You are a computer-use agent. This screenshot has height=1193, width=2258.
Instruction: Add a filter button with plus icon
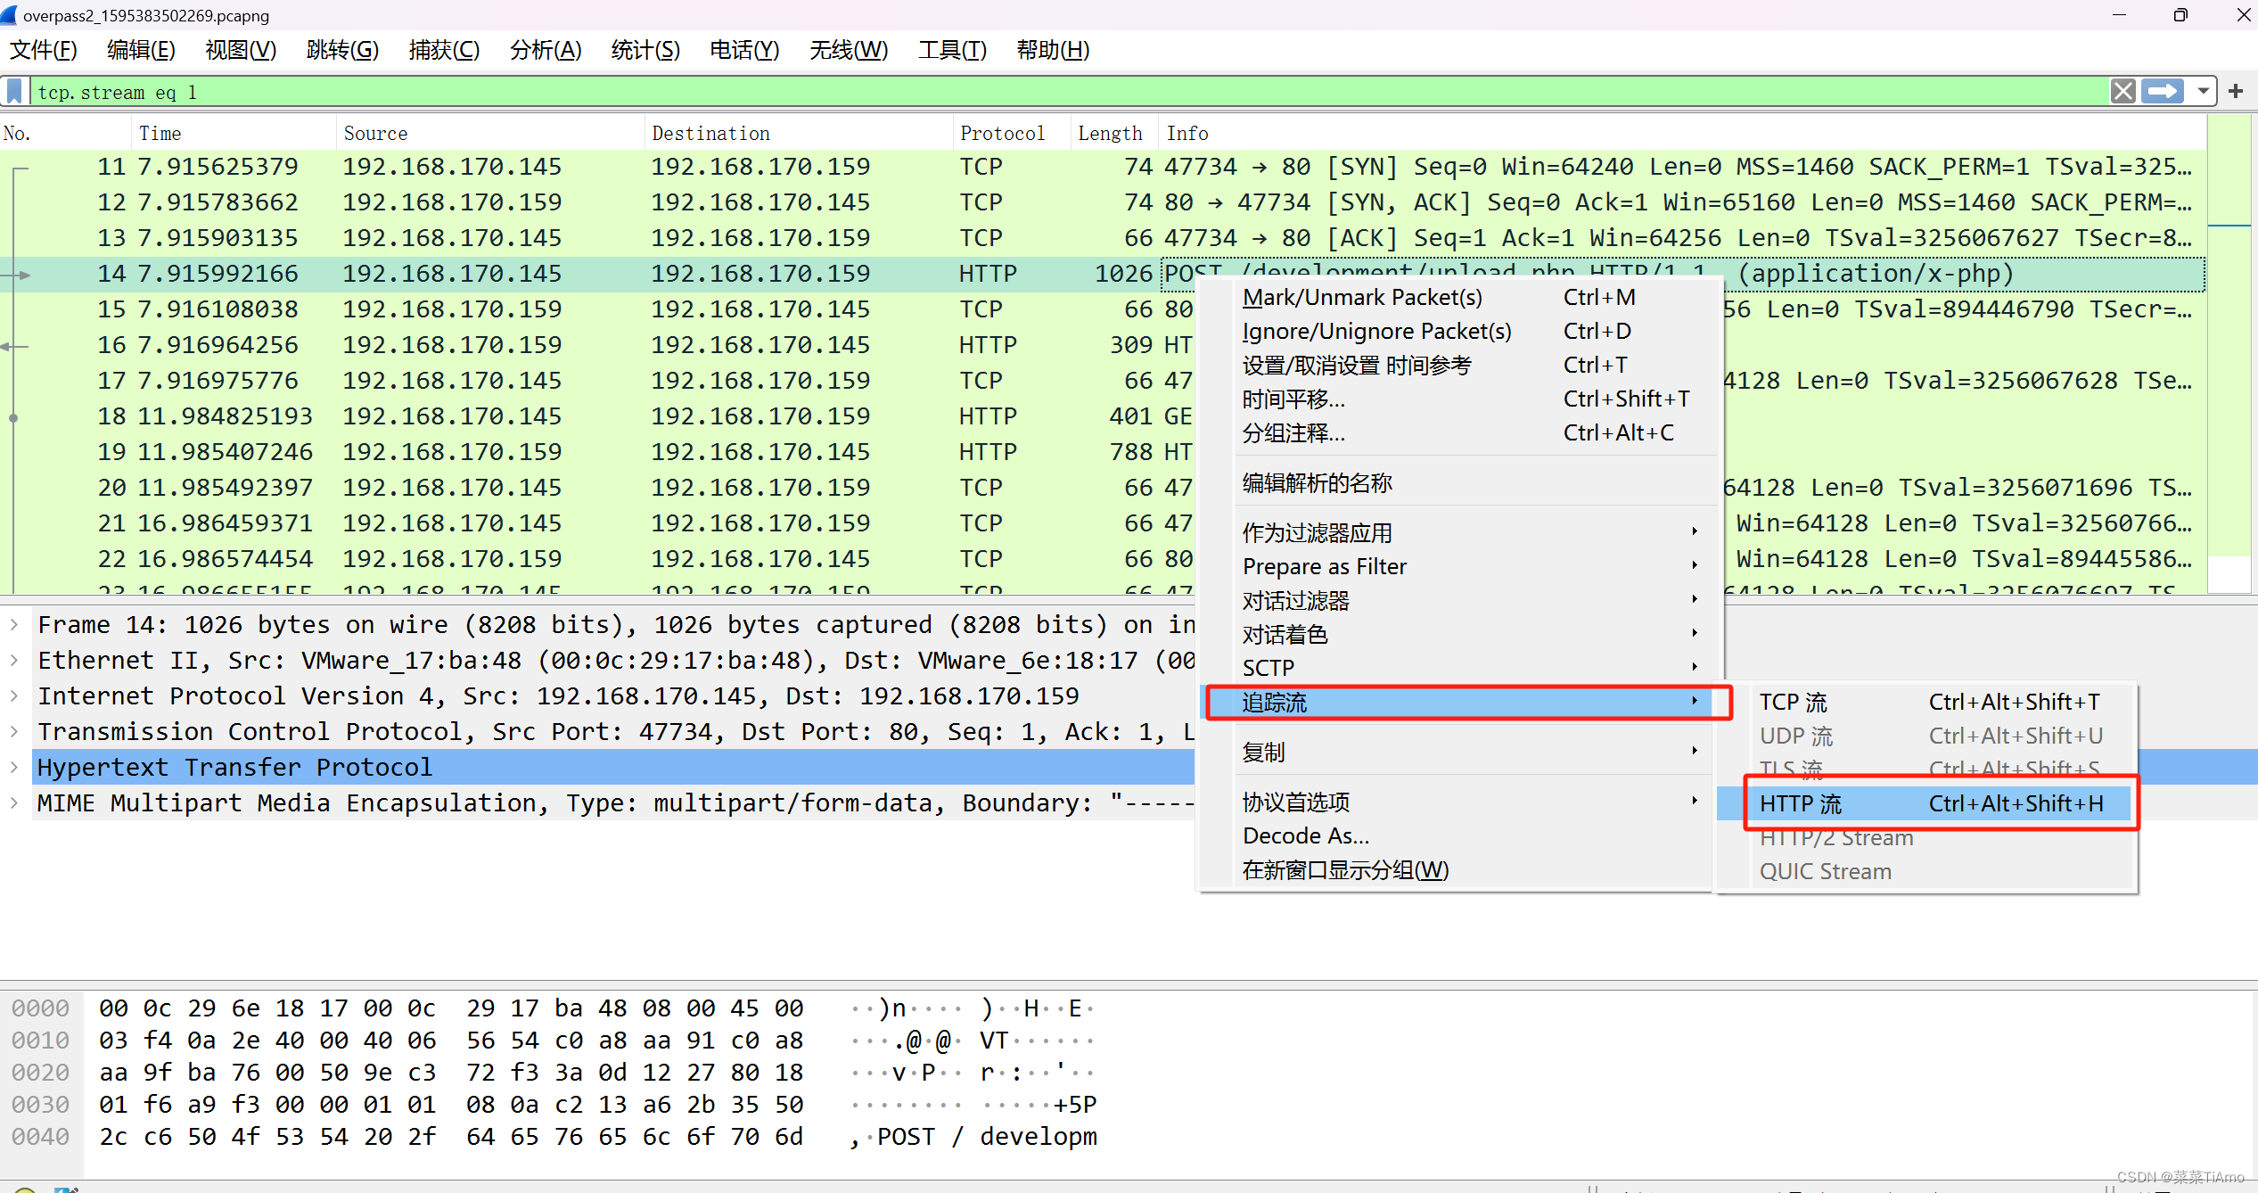pos(2236,92)
